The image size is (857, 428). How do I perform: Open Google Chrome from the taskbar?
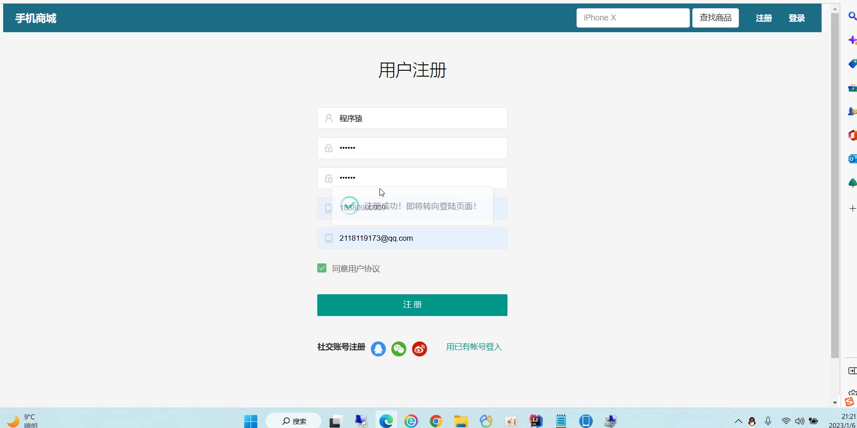pos(436,421)
